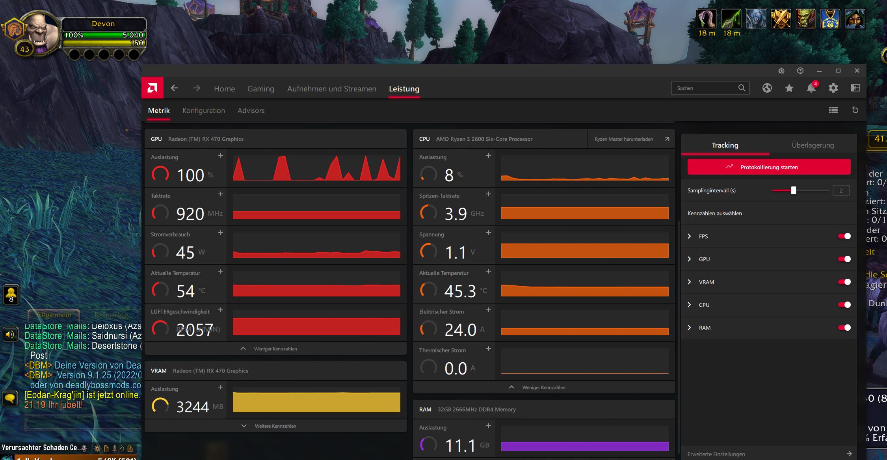Turn off VRAM tracking toggle
Image resolution: width=887 pixels, height=460 pixels.
coord(844,282)
